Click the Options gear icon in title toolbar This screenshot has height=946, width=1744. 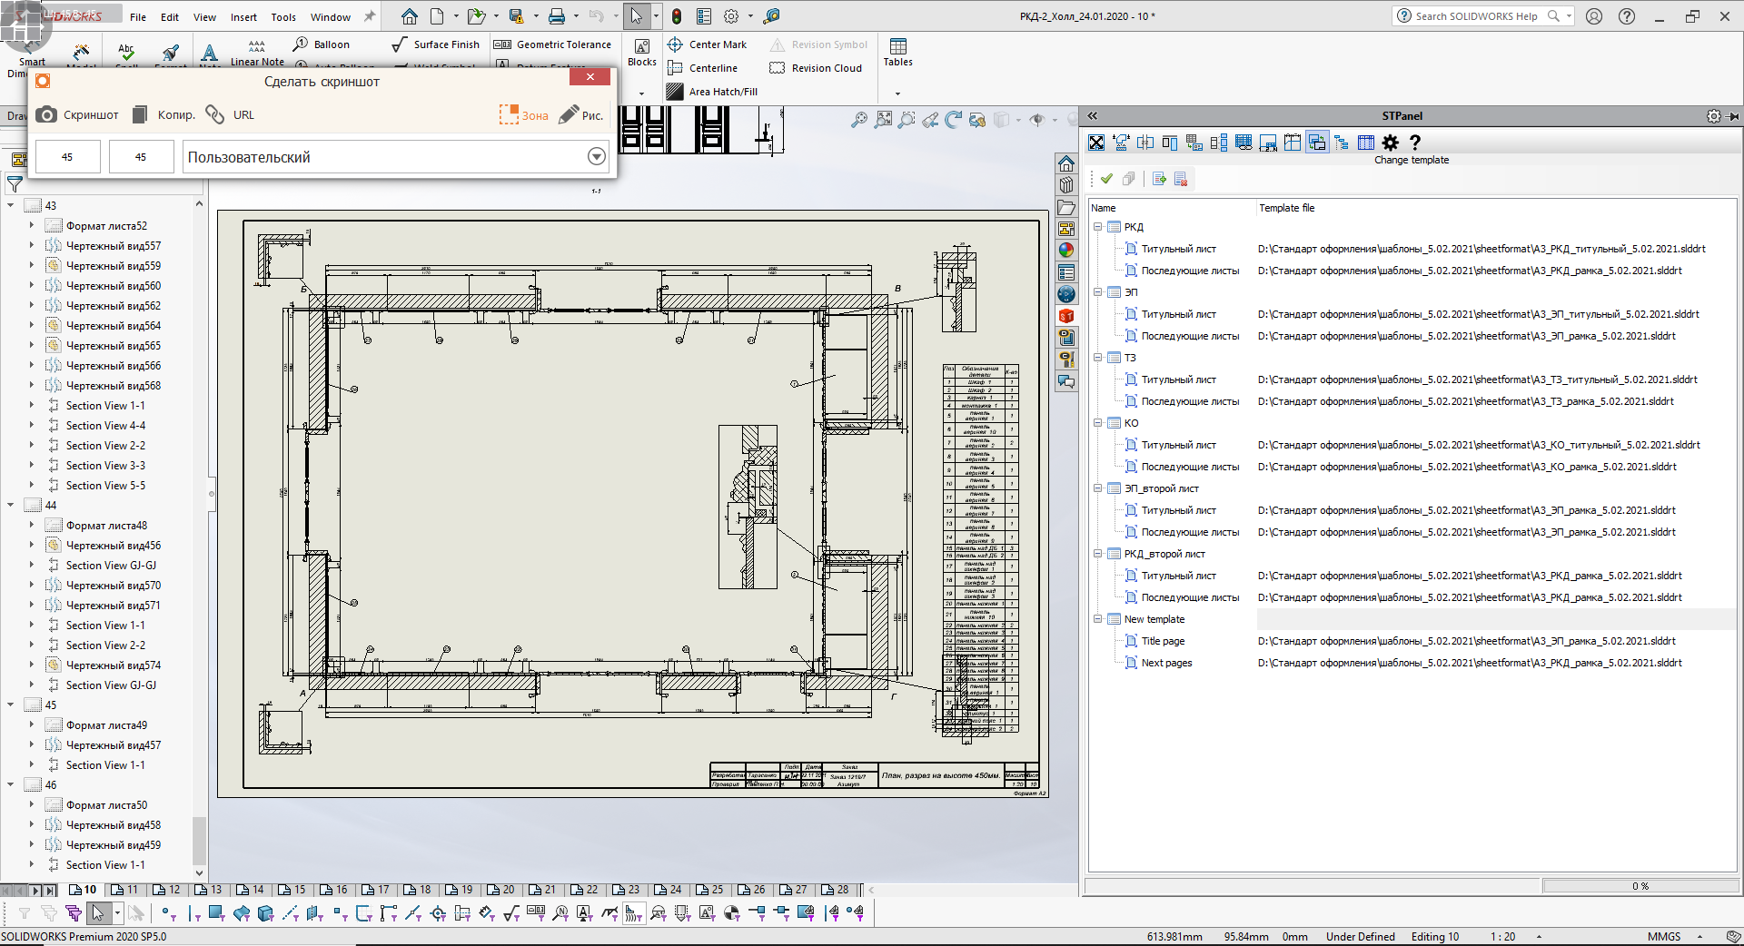click(x=731, y=16)
